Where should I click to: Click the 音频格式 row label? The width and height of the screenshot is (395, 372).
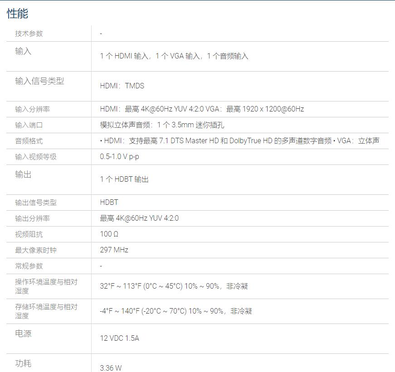[x=29, y=141]
